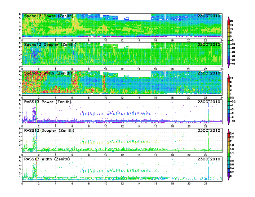This screenshot has height=197, width=255.
Task: Click the 'Spano13 Width (Zenith)' panel title
Action: pyautogui.click(x=48, y=73)
